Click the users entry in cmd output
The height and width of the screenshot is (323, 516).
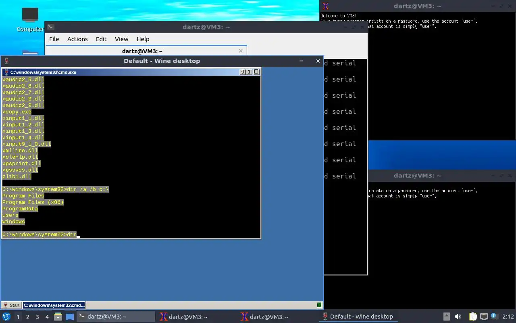[10, 215]
